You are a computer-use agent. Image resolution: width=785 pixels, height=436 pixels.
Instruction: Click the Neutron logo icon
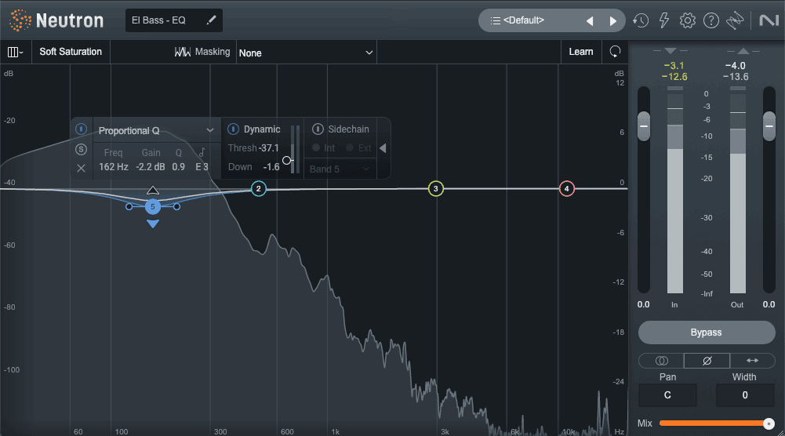click(20, 20)
